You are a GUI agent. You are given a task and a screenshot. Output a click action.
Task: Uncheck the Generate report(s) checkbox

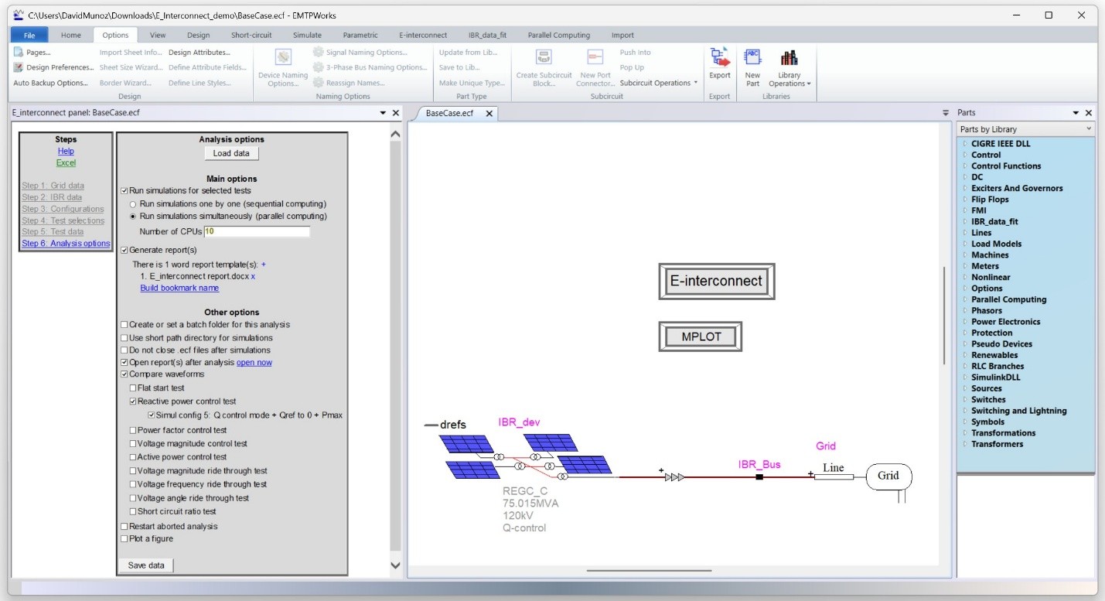tap(124, 251)
